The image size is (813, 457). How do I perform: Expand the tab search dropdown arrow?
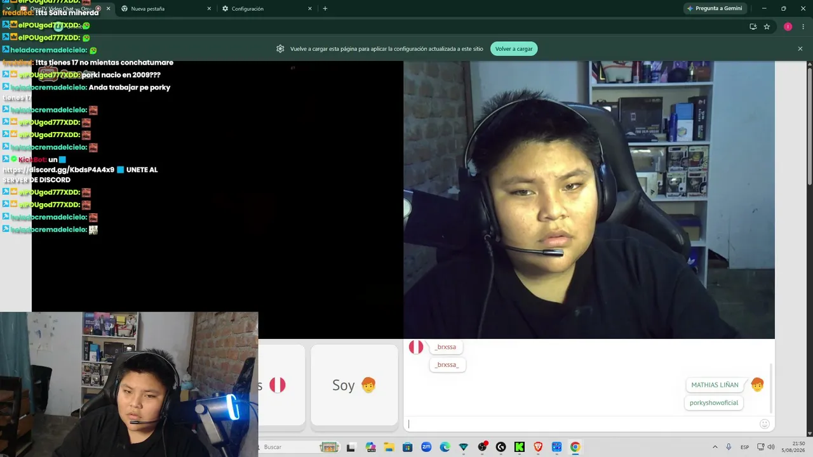coord(8,9)
